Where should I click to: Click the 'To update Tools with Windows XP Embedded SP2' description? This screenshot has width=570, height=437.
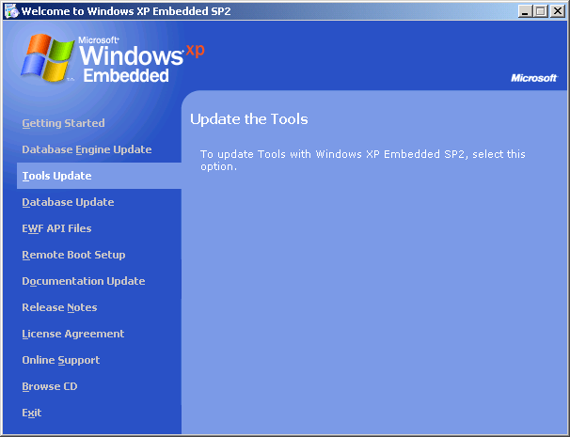click(363, 160)
